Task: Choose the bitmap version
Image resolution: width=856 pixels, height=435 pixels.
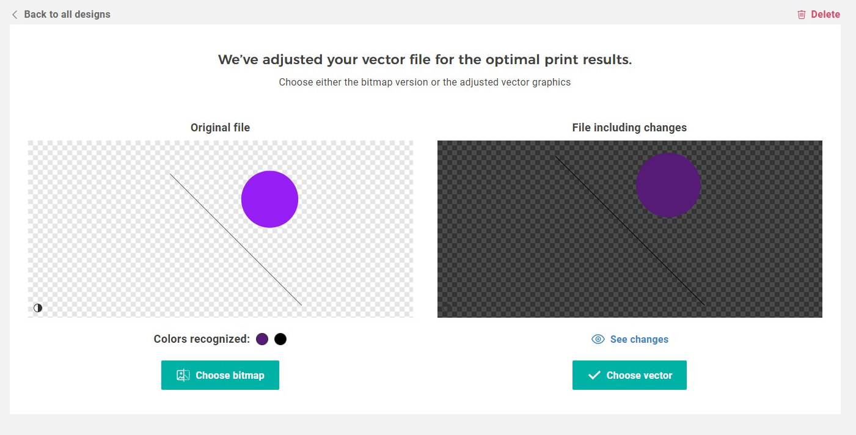Action: click(220, 375)
